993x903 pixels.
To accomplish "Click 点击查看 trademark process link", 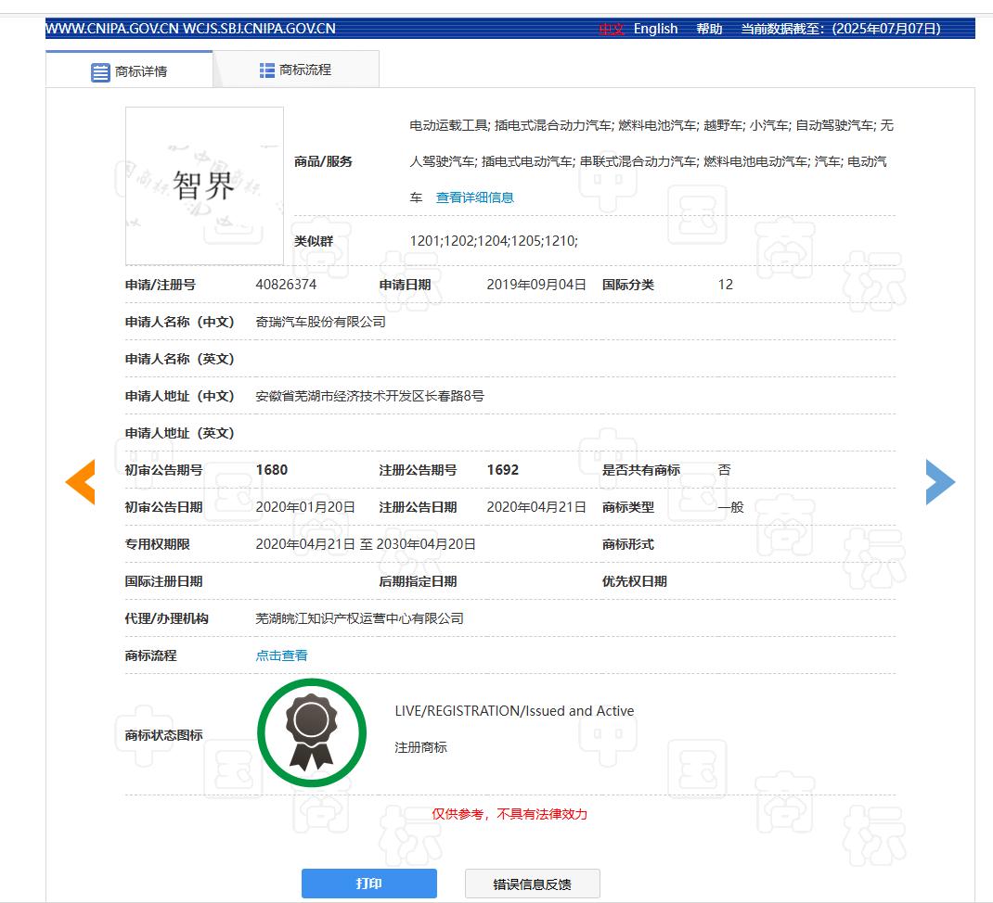I will [x=282, y=655].
